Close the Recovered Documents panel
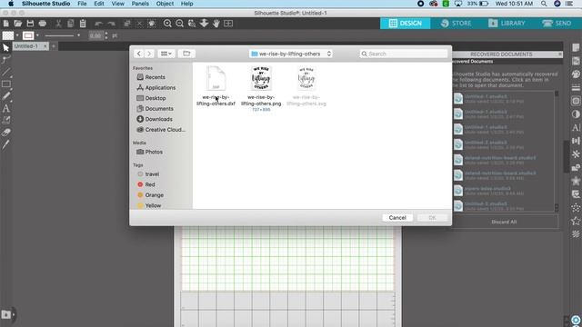The image size is (582, 327). (x=560, y=54)
